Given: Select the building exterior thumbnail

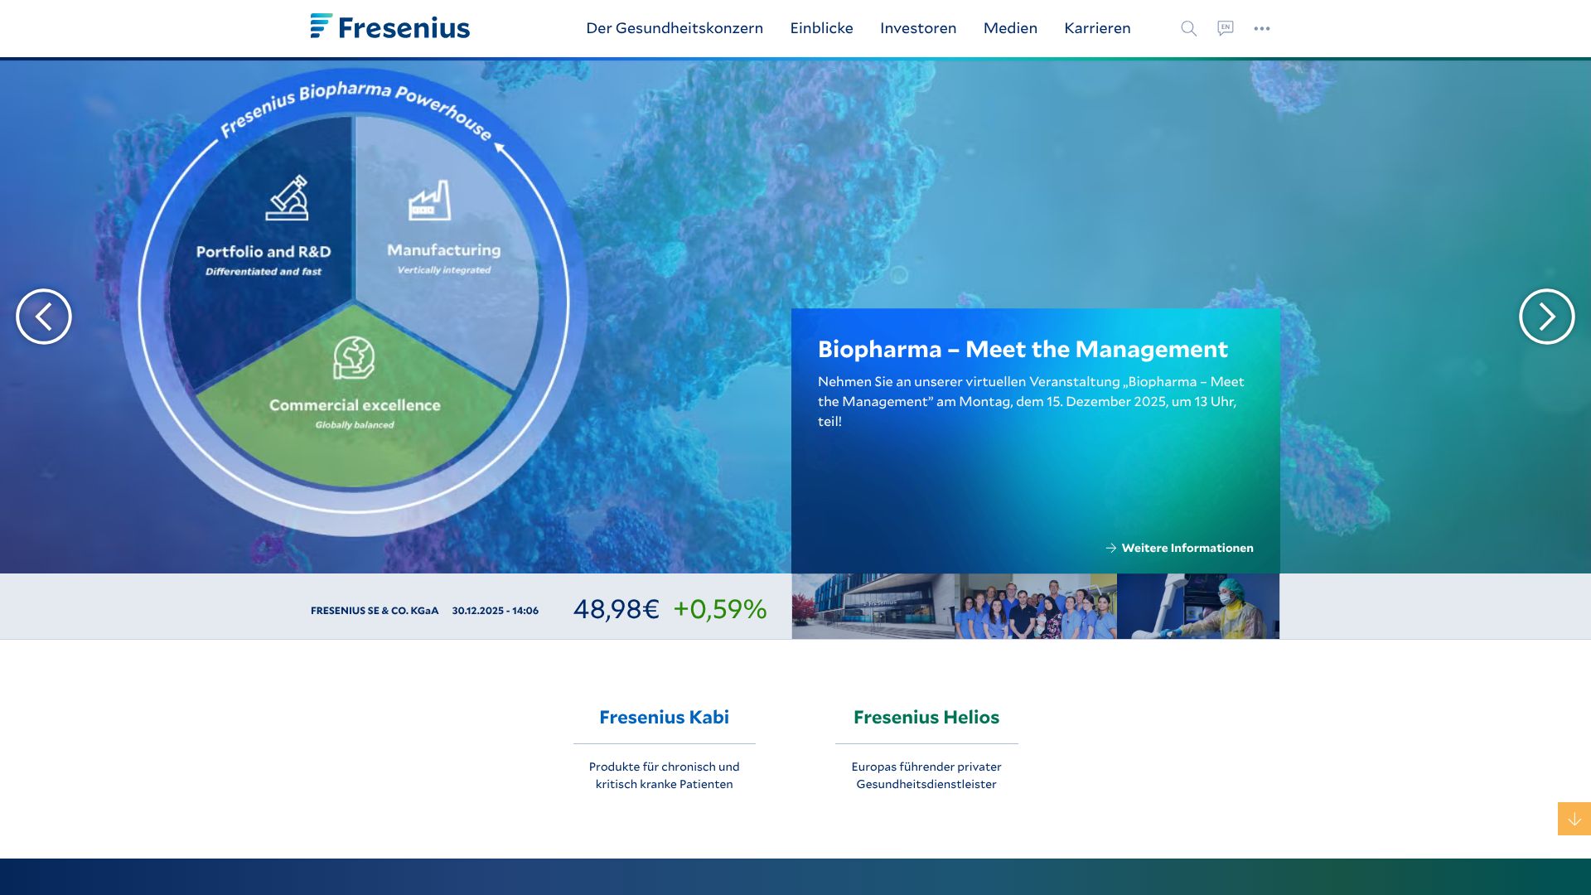Looking at the screenshot, I should coord(873,607).
